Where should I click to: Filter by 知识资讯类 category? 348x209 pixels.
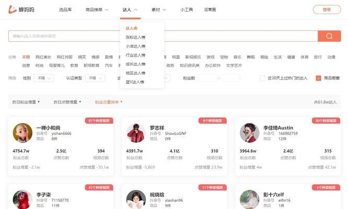[x=190, y=65]
